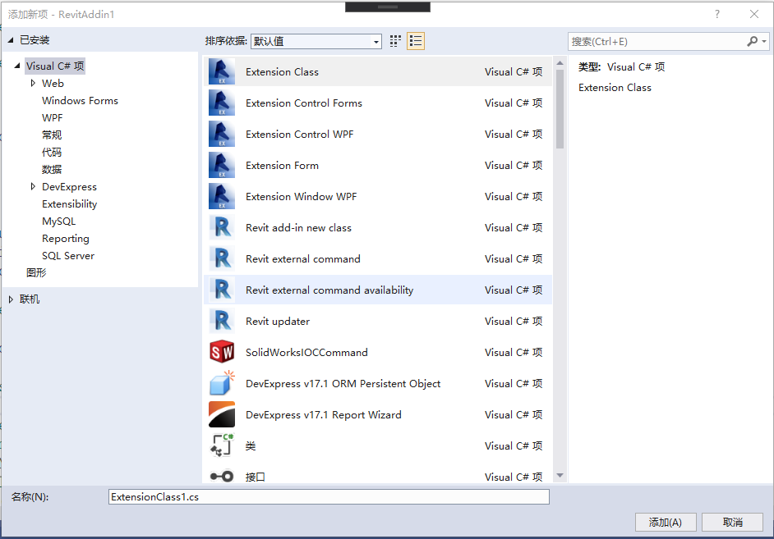This screenshot has width=774, height=539.
Task: Select the 类 template name
Action: click(251, 445)
